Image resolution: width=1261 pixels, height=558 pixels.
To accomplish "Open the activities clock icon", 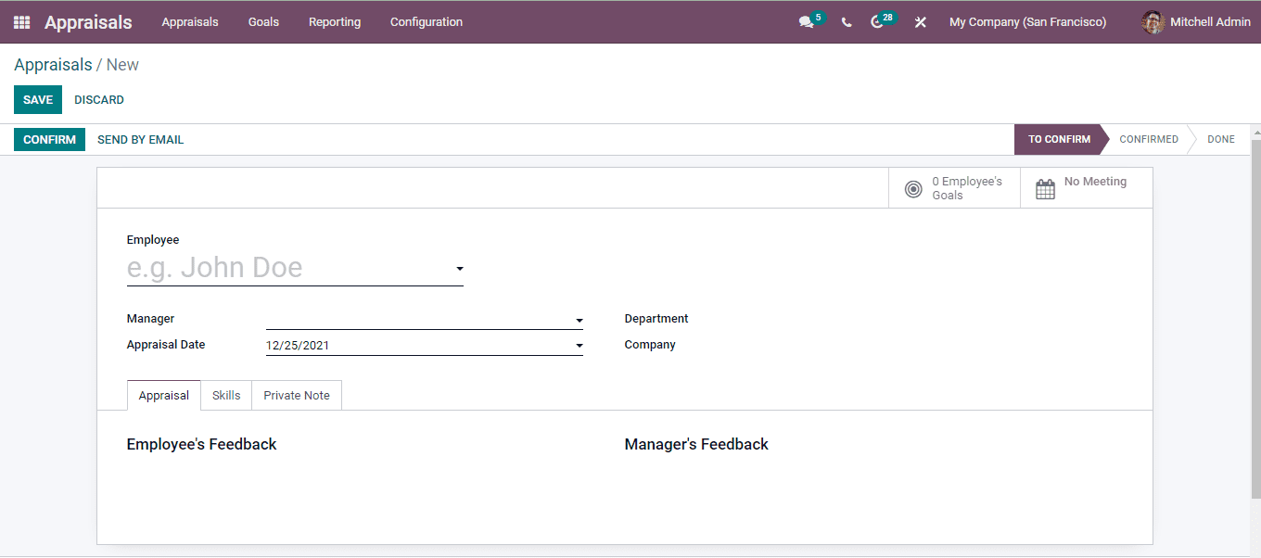I will tap(877, 22).
